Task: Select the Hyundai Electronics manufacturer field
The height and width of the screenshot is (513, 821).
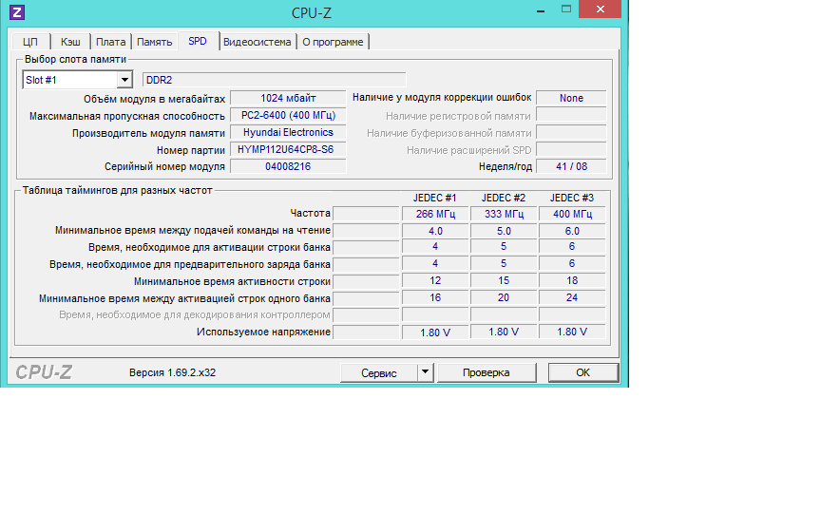Action: coord(288,133)
